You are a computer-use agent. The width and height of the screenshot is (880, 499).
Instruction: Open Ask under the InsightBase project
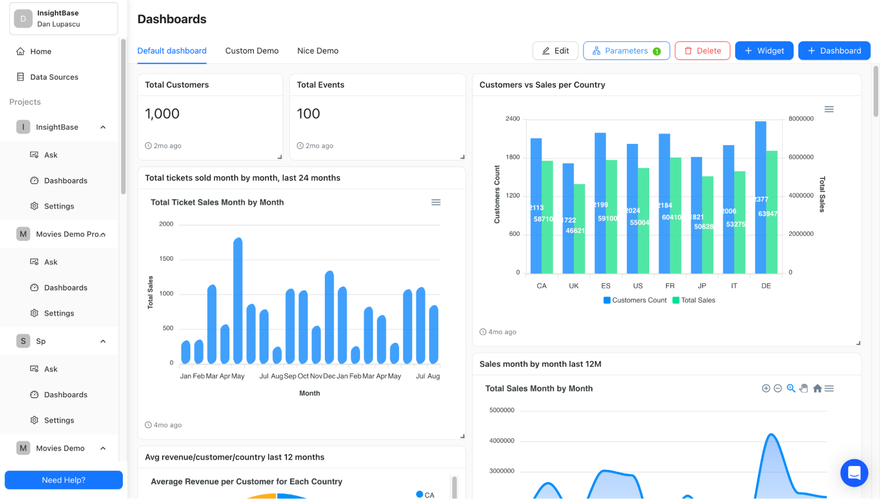(x=51, y=154)
